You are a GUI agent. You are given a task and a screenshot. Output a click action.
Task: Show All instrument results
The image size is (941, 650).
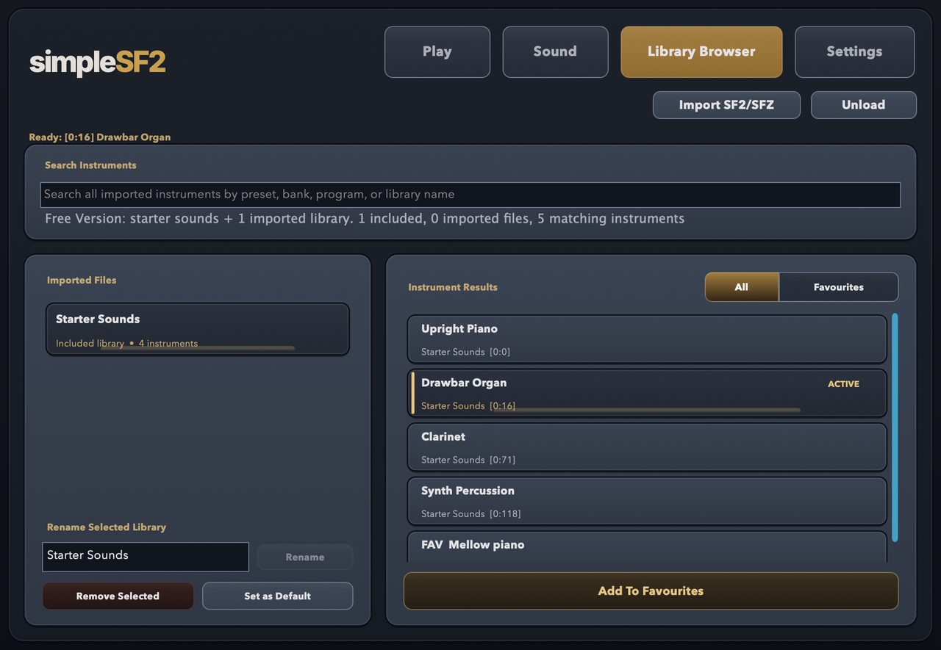coord(742,287)
